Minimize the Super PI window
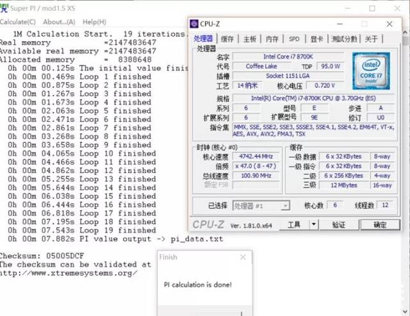The width and height of the screenshot is (410, 316). click(347, 8)
